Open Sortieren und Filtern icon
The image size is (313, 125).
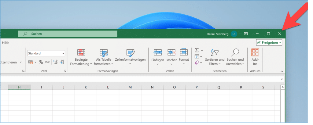[215, 52]
